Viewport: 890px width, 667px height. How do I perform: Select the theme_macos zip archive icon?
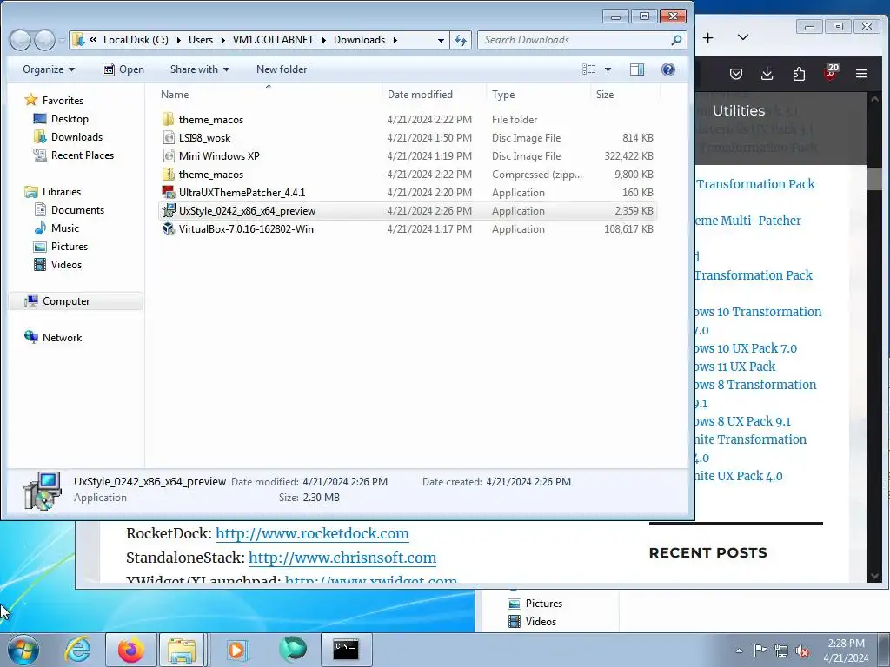coord(168,174)
